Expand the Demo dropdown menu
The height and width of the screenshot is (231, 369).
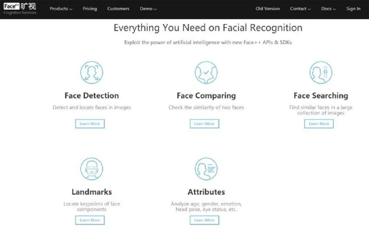coord(148,9)
